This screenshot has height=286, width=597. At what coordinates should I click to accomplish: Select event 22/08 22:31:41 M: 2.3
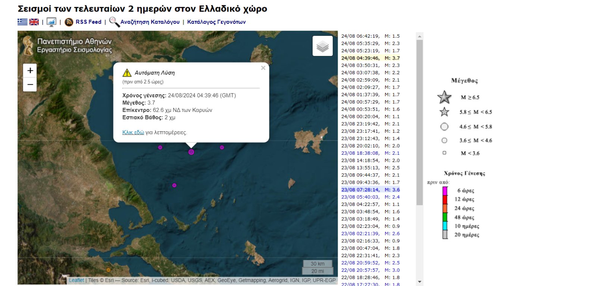[x=371, y=255]
